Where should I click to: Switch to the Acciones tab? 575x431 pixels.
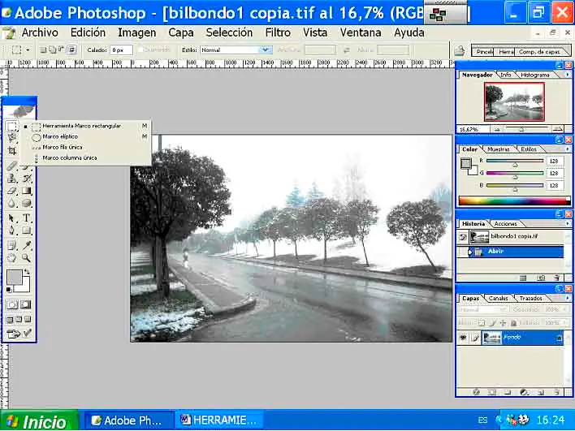[505, 223]
